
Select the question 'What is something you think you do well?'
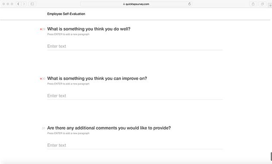coord(89,29)
